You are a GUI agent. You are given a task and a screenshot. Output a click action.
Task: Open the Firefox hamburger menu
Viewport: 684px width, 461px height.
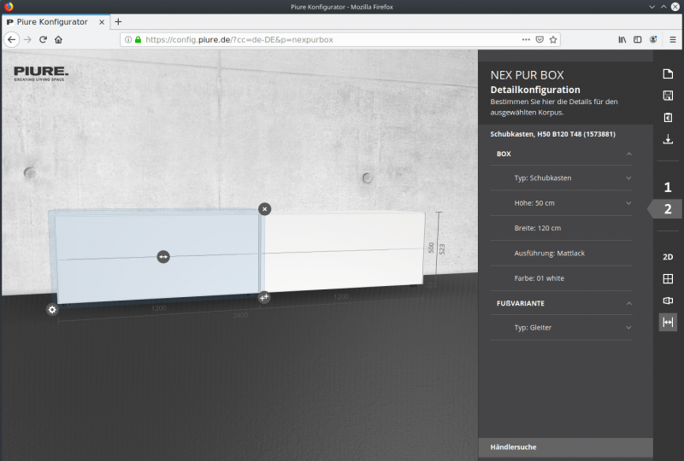click(x=673, y=39)
